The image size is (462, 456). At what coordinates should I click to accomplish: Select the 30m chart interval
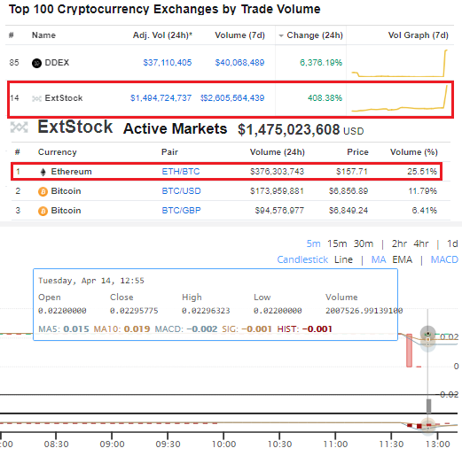[364, 243]
